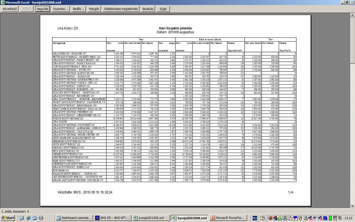Viewport: 355px width, 222px height.
Task: Launch Internet Explorer from quick launch
Action: 28,218
